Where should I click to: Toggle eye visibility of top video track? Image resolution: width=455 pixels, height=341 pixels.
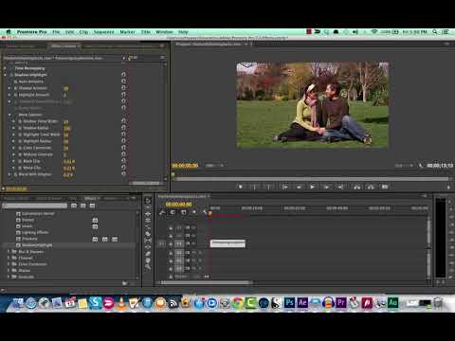(193, 227)
